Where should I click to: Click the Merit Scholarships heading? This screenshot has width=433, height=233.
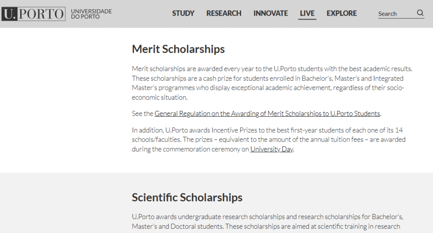click(178, 49)
